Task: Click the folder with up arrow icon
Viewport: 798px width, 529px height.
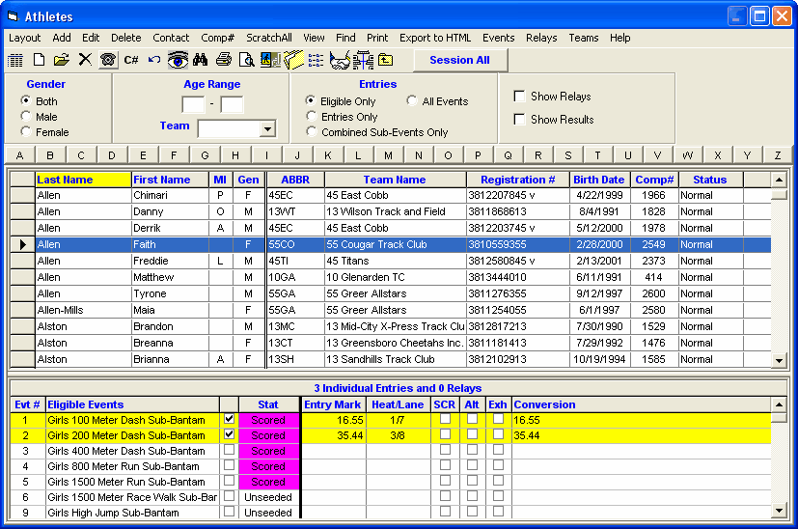Action: coord(386,60)
